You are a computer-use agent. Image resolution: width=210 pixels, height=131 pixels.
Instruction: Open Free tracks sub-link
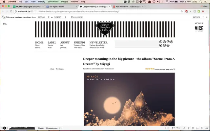point(78,47)
